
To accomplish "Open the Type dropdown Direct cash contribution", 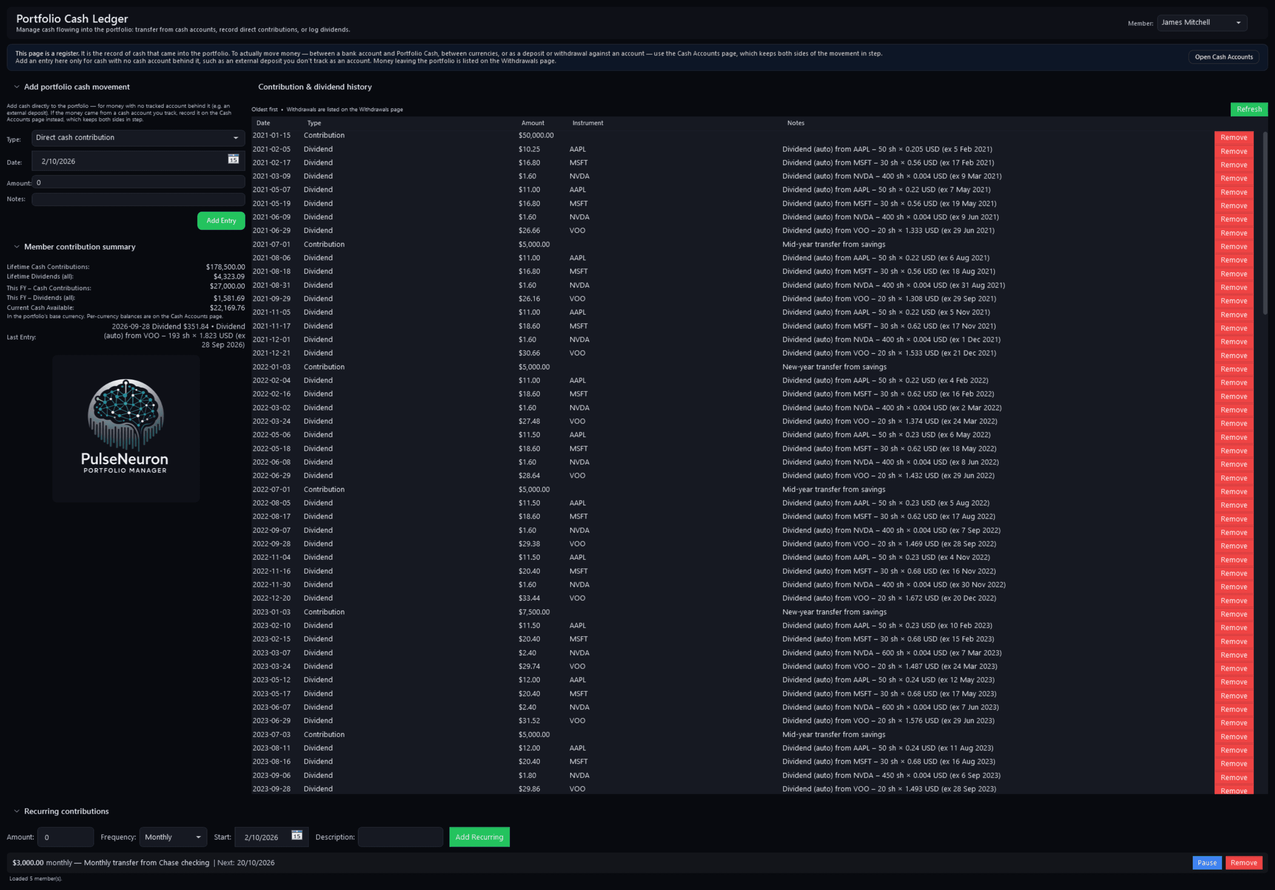I will tap(138, 138).
